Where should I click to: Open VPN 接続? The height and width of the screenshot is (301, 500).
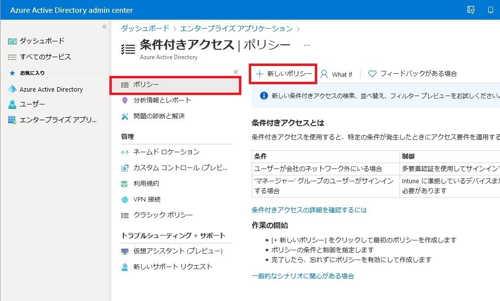(147, 200)
